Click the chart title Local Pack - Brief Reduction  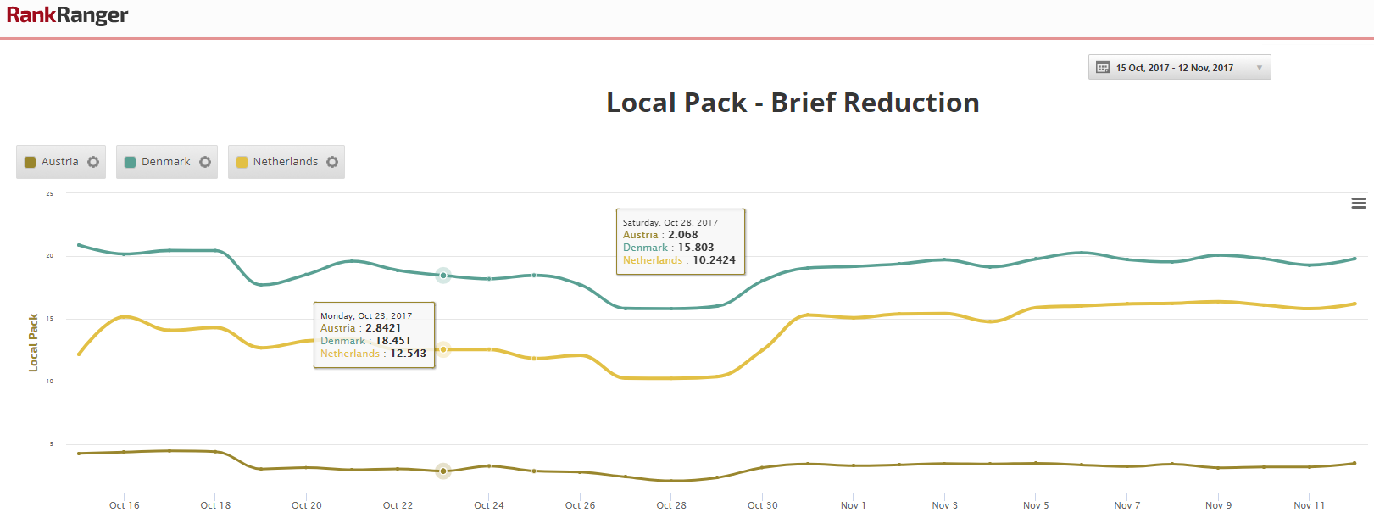click(x=793, y=103)
